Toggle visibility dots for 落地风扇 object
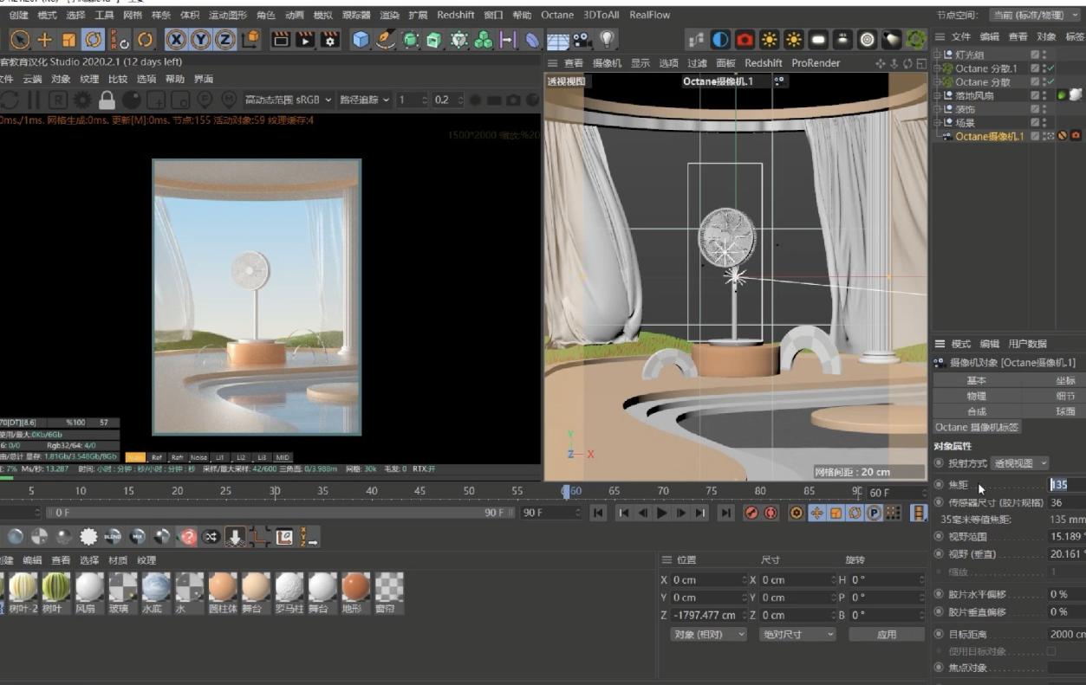 coord(1044,95)
